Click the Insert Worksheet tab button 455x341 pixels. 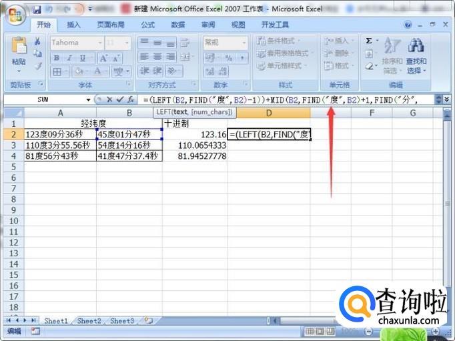point(148,321)
